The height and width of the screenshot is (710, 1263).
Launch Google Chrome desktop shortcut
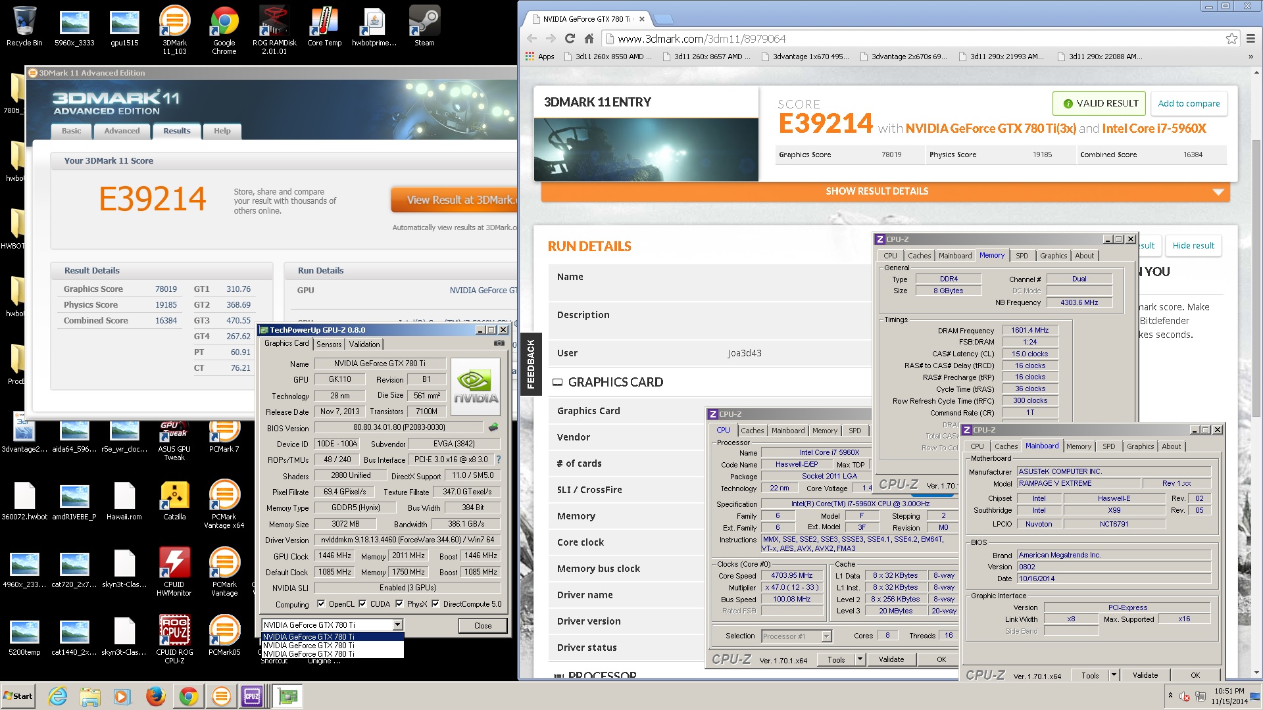[224, 30]
